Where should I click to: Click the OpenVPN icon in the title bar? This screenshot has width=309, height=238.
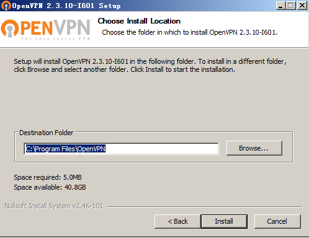point(6,6)
